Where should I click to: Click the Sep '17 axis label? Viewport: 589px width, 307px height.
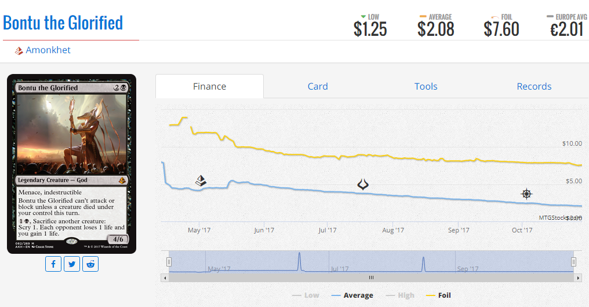coord(459,230)
